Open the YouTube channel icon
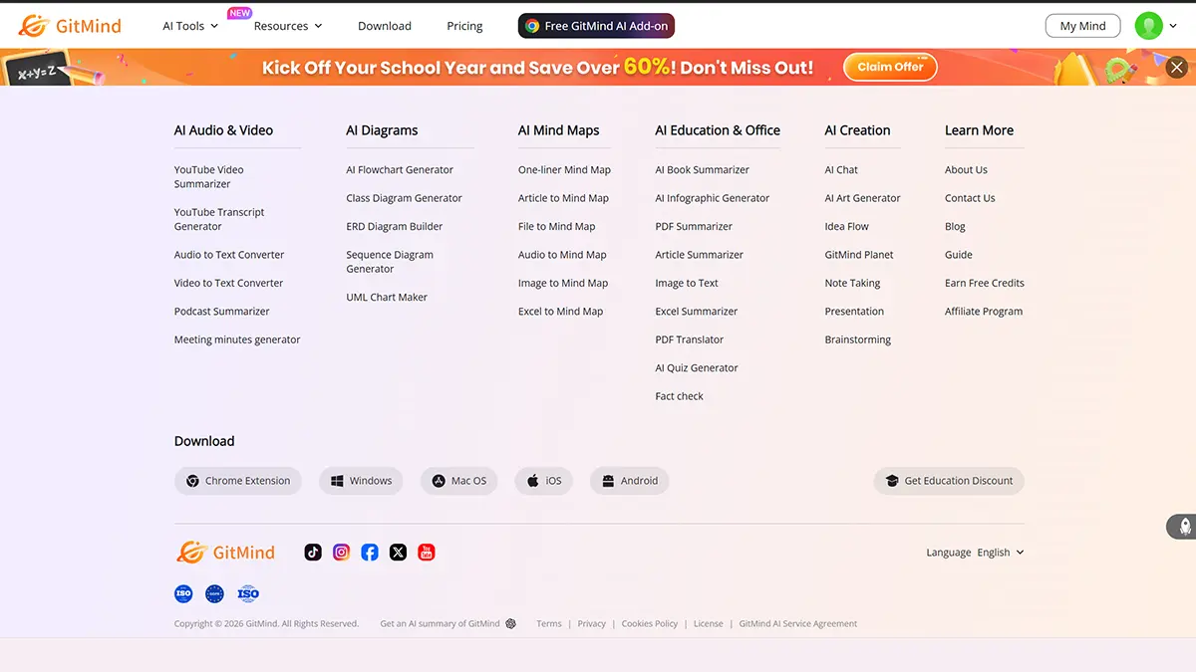The height and width of the screenshot is (672, 1196). click(427, 552)
